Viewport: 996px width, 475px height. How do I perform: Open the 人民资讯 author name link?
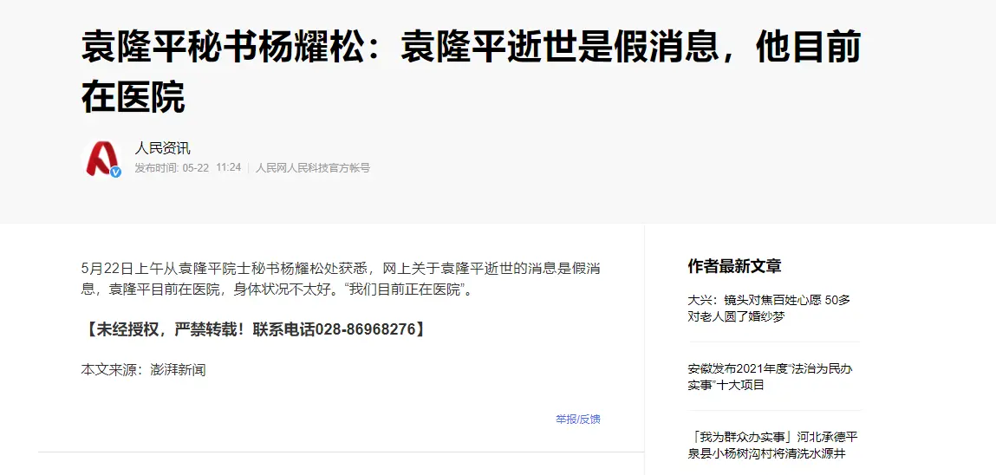pos(163,149)
